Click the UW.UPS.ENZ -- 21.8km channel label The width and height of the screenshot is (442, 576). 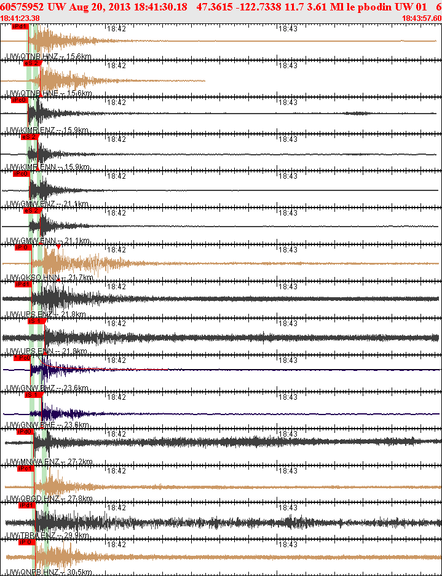coord(46,314)
